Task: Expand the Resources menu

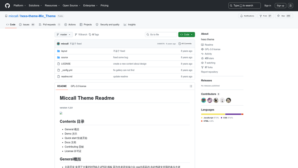Action: coord(52,6)
